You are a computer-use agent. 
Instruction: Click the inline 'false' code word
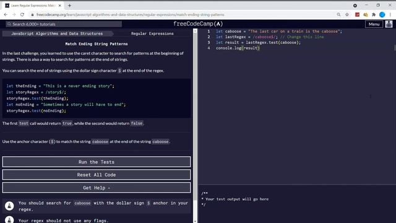pyautogui.click(x=137, y=123)
